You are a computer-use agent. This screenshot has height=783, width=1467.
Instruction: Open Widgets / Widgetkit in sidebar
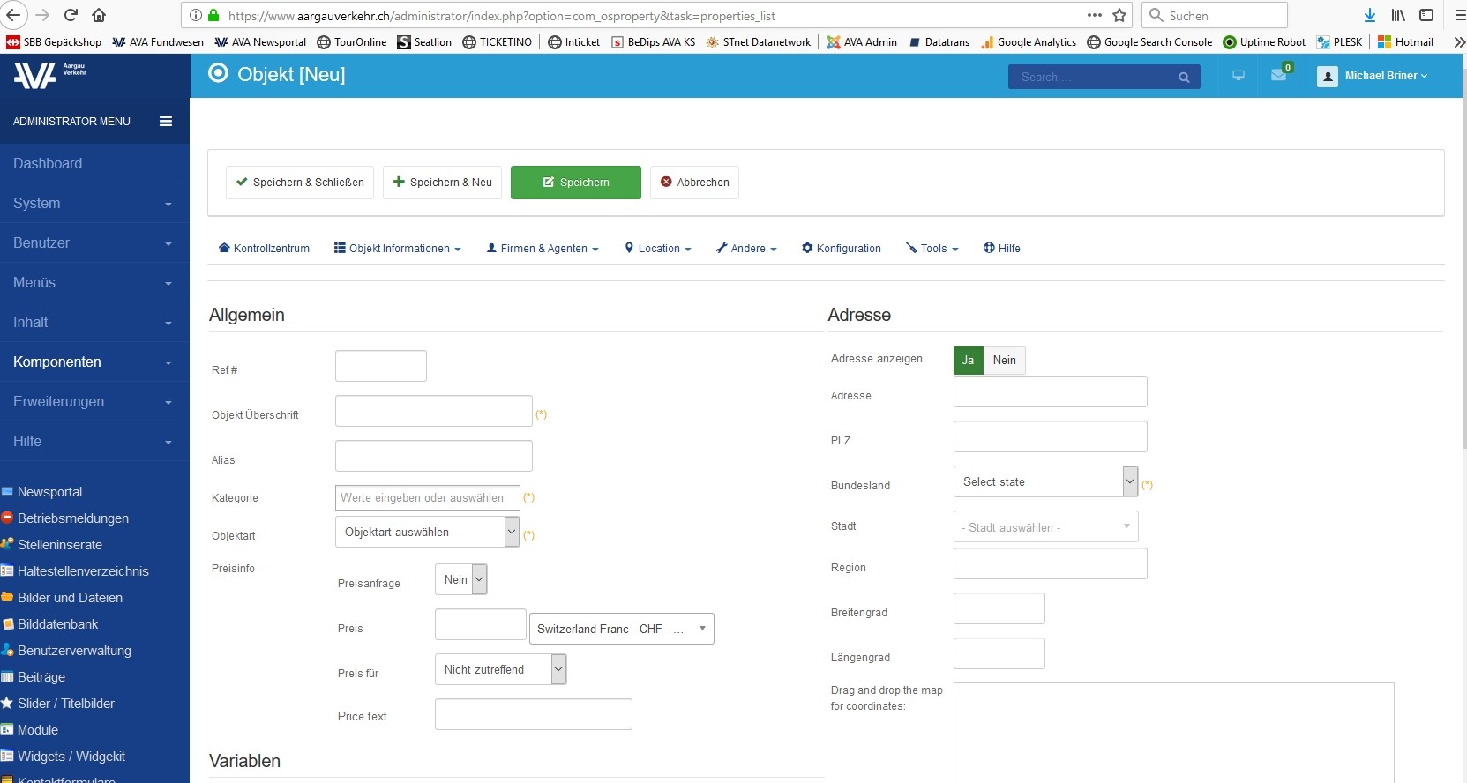tap(71, 757)
